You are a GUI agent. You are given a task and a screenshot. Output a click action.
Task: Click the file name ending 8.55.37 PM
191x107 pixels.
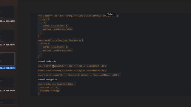tap(7, 91)
